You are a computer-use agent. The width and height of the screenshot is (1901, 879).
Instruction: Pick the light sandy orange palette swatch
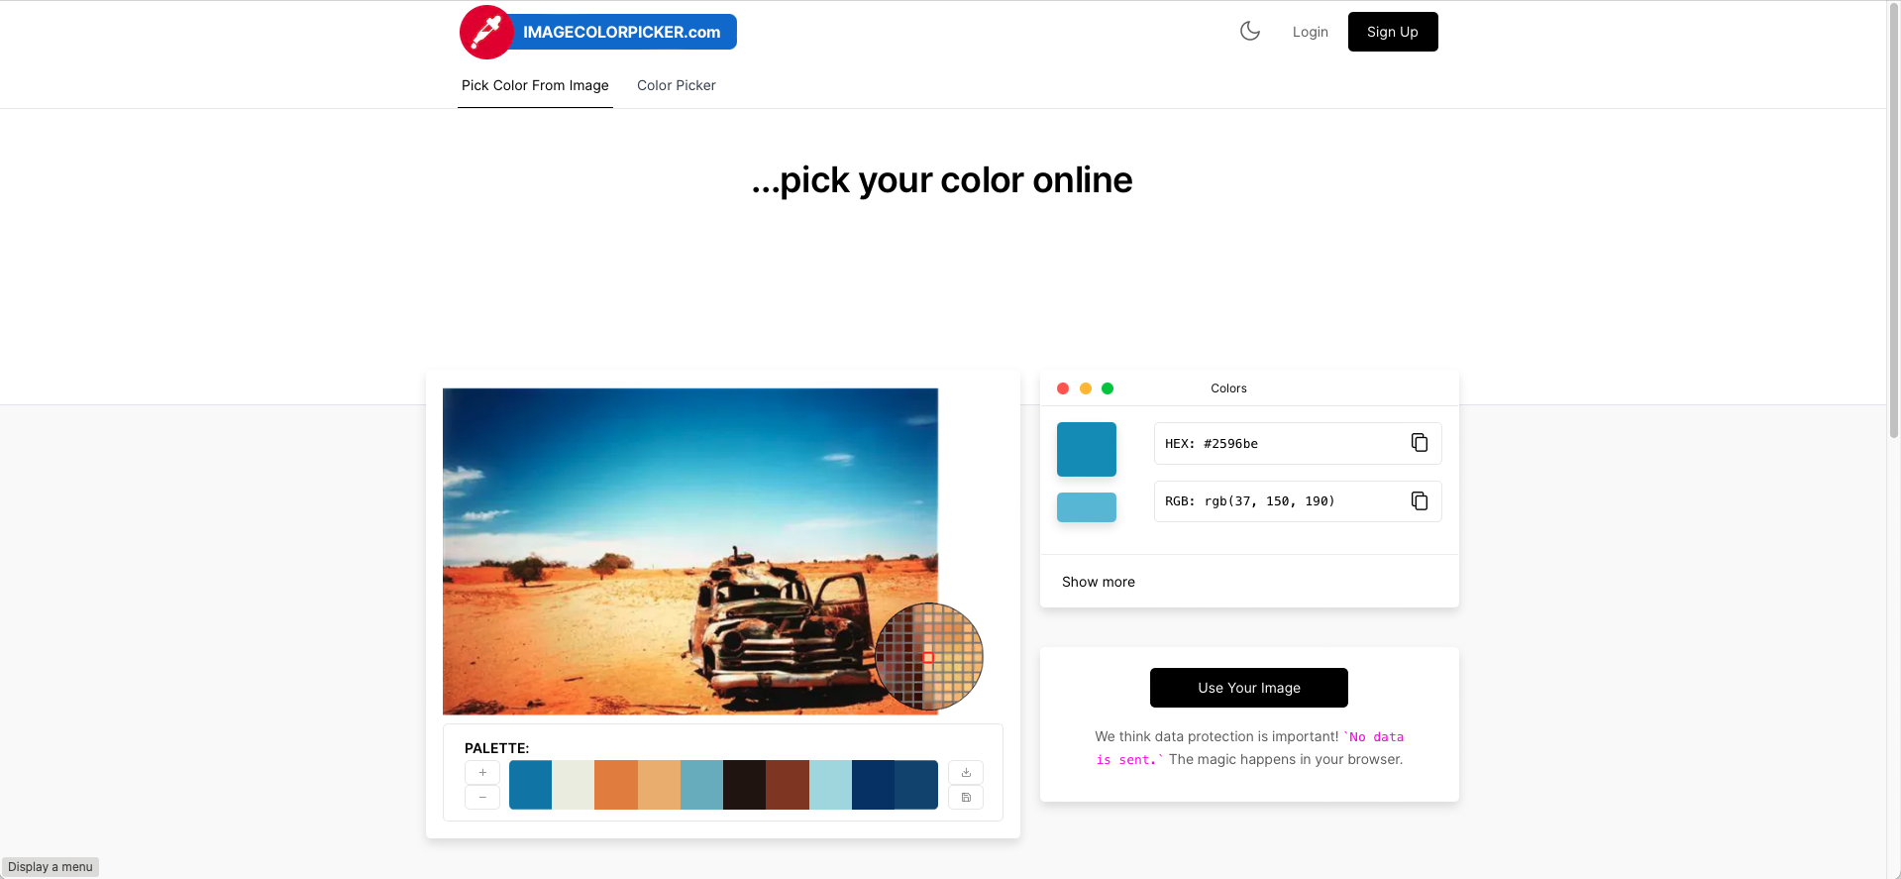coord(659,785)
